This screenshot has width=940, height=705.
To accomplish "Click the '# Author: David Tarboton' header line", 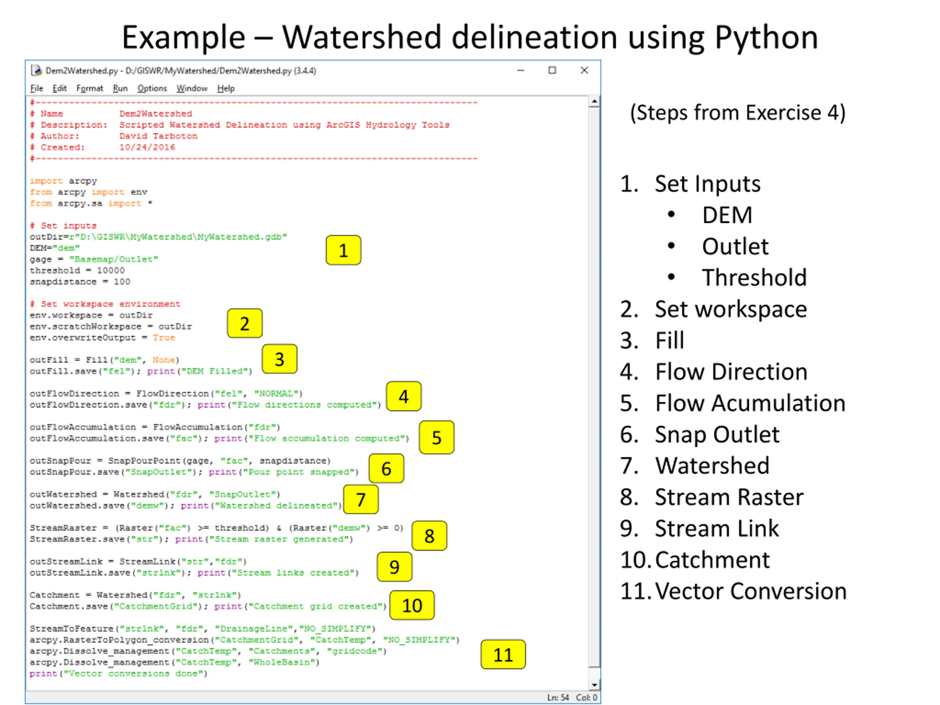I will coord(114,136).
